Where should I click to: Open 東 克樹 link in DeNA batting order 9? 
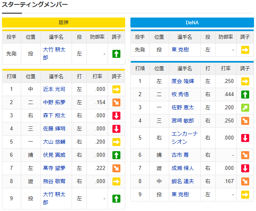tap(180, 195)
